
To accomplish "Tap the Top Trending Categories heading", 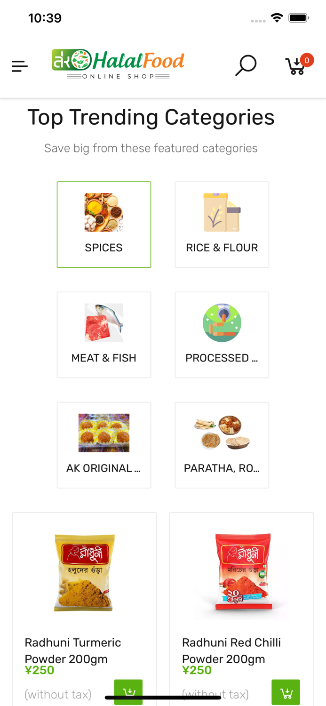I will click(x=151, y=117).
